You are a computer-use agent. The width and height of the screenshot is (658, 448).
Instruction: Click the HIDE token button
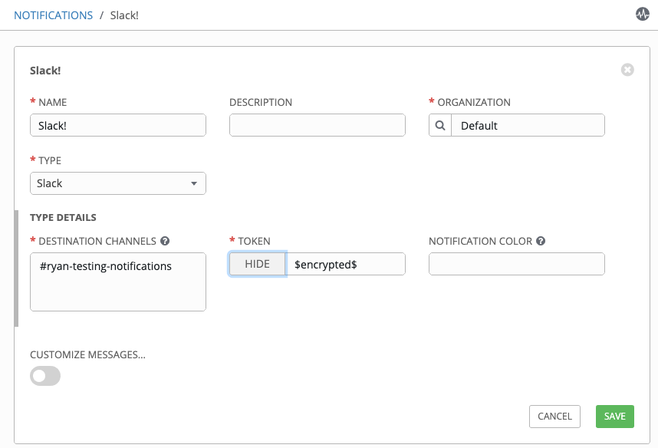(x=257, y=264)
